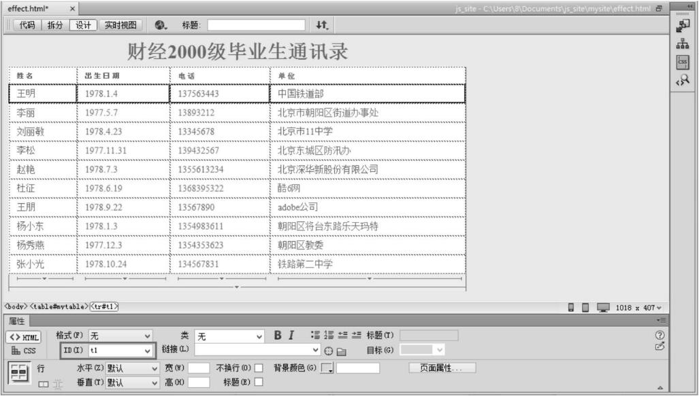Open the CSS panel icon in the right sidebar
The height and width of the screenshot is (396, 699).
click(682, 62)
